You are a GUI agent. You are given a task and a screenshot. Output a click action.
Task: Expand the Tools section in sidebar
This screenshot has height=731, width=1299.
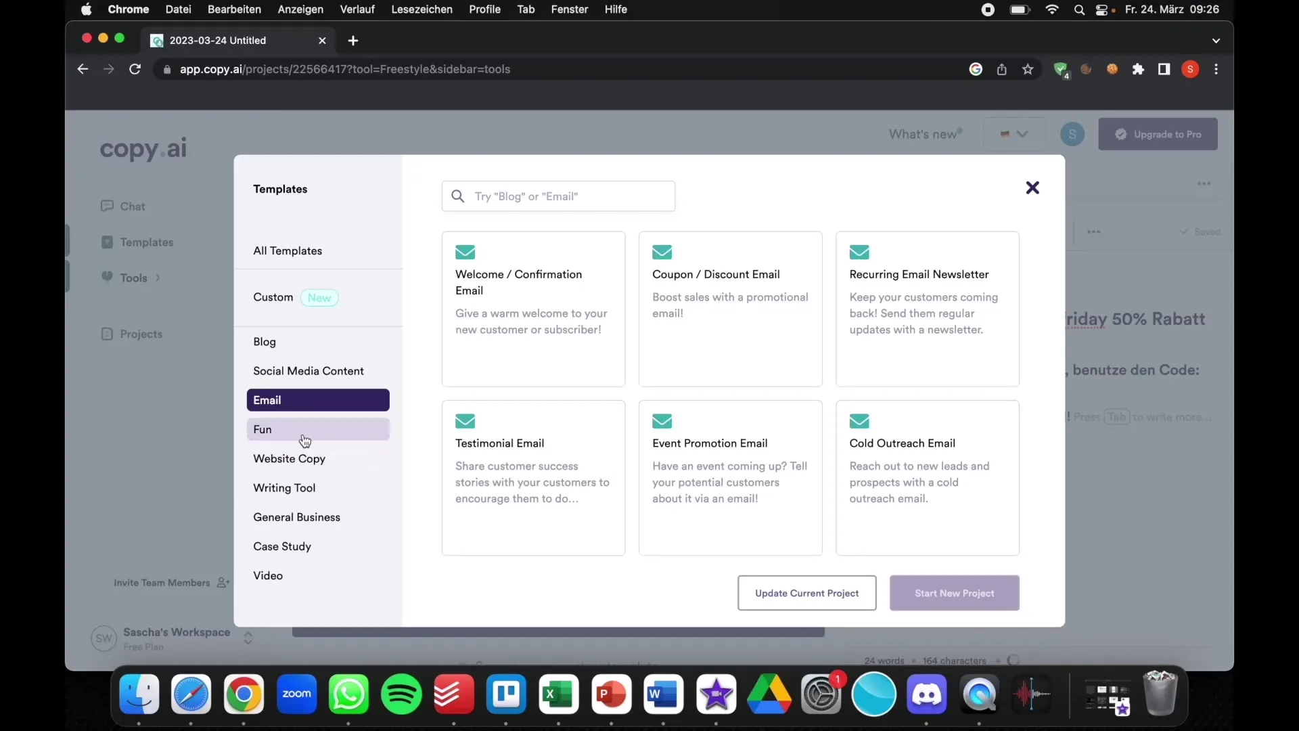157,278
